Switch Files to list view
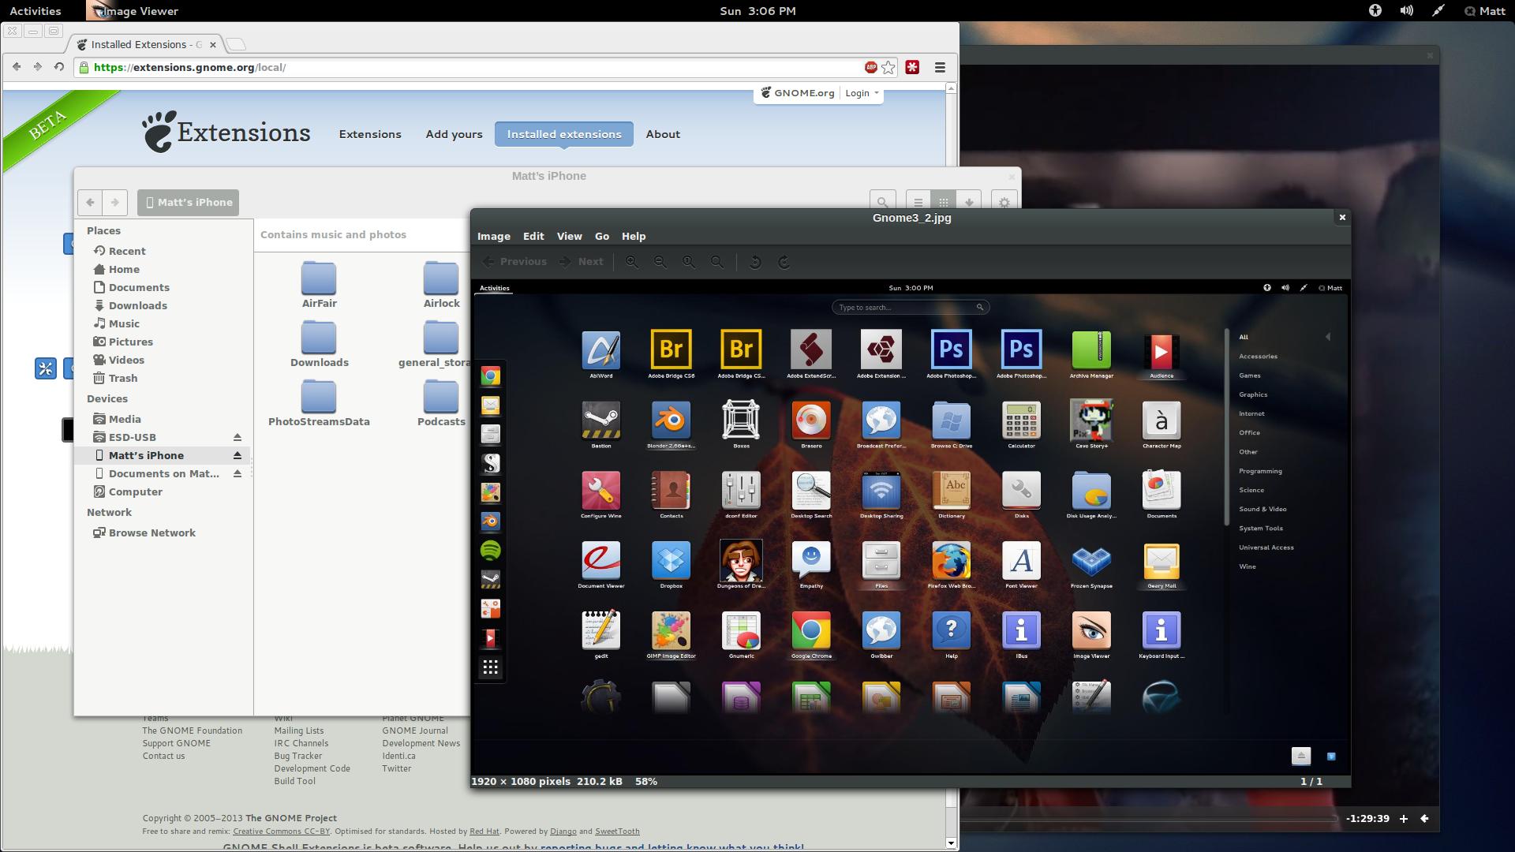 click(918, 202)
